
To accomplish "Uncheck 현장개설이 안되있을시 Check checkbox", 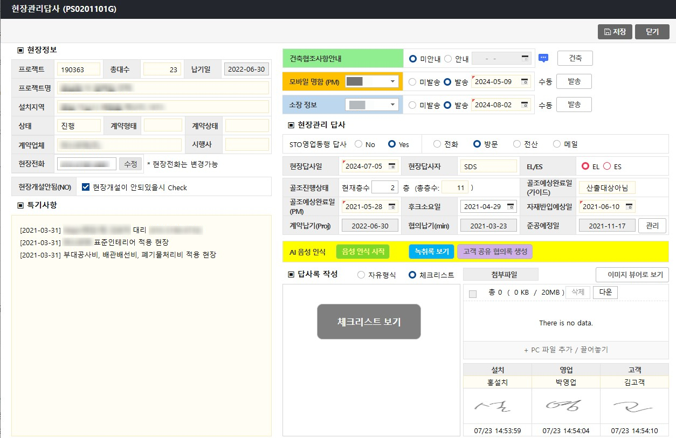I will click(x=85, y=187).
